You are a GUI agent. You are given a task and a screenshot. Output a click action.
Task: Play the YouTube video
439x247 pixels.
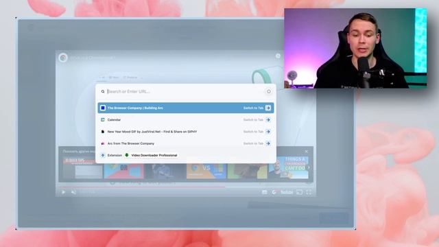[x=63, y=192]
